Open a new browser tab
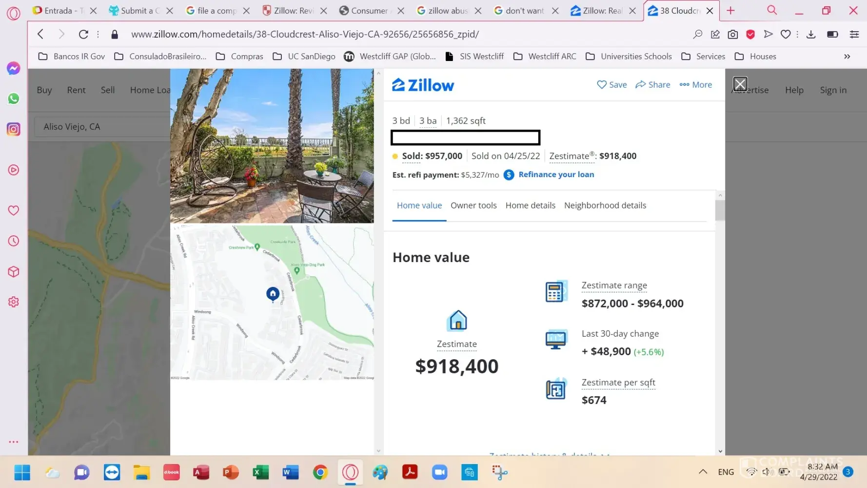Viewport: 867px width, 488px height. point(730,10)
